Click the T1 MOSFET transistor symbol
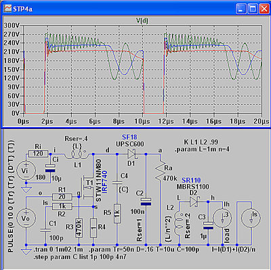271x270 pixels. point(87,188)
